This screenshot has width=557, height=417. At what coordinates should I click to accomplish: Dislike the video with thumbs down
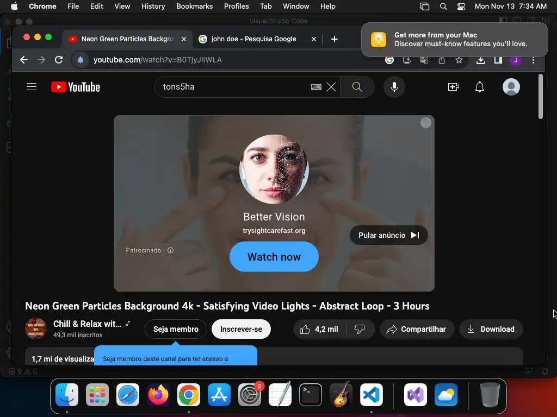click(360, 329)
